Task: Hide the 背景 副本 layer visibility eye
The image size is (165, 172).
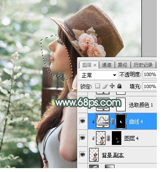Action: [82, 154]
